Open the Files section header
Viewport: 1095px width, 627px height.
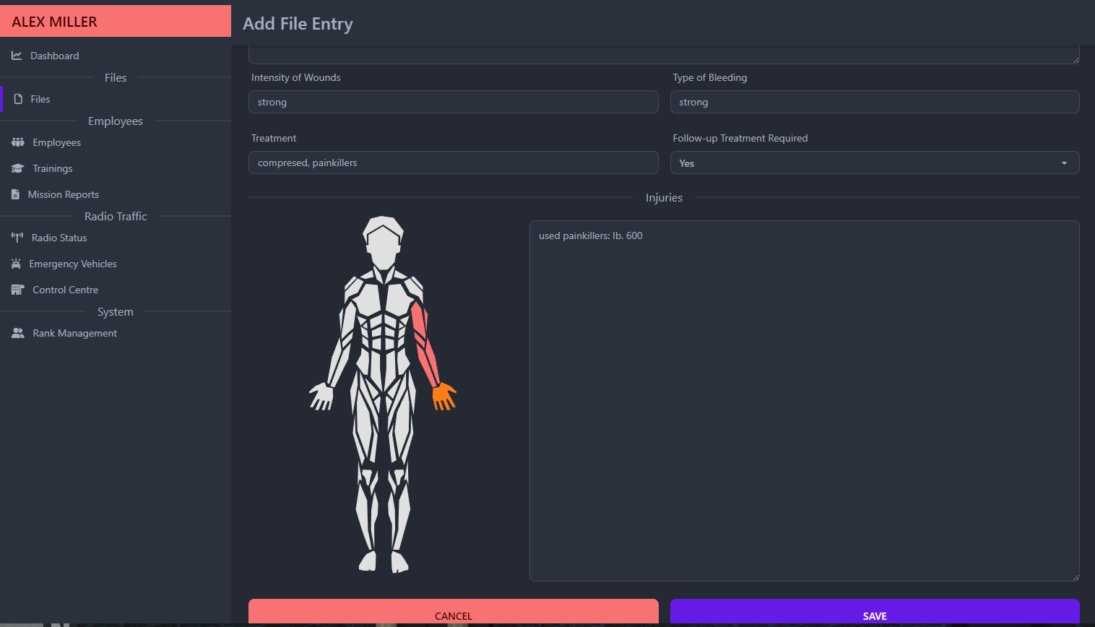click(x=115, y=77)
